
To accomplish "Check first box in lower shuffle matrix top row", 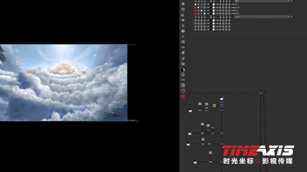I will 195,20.
